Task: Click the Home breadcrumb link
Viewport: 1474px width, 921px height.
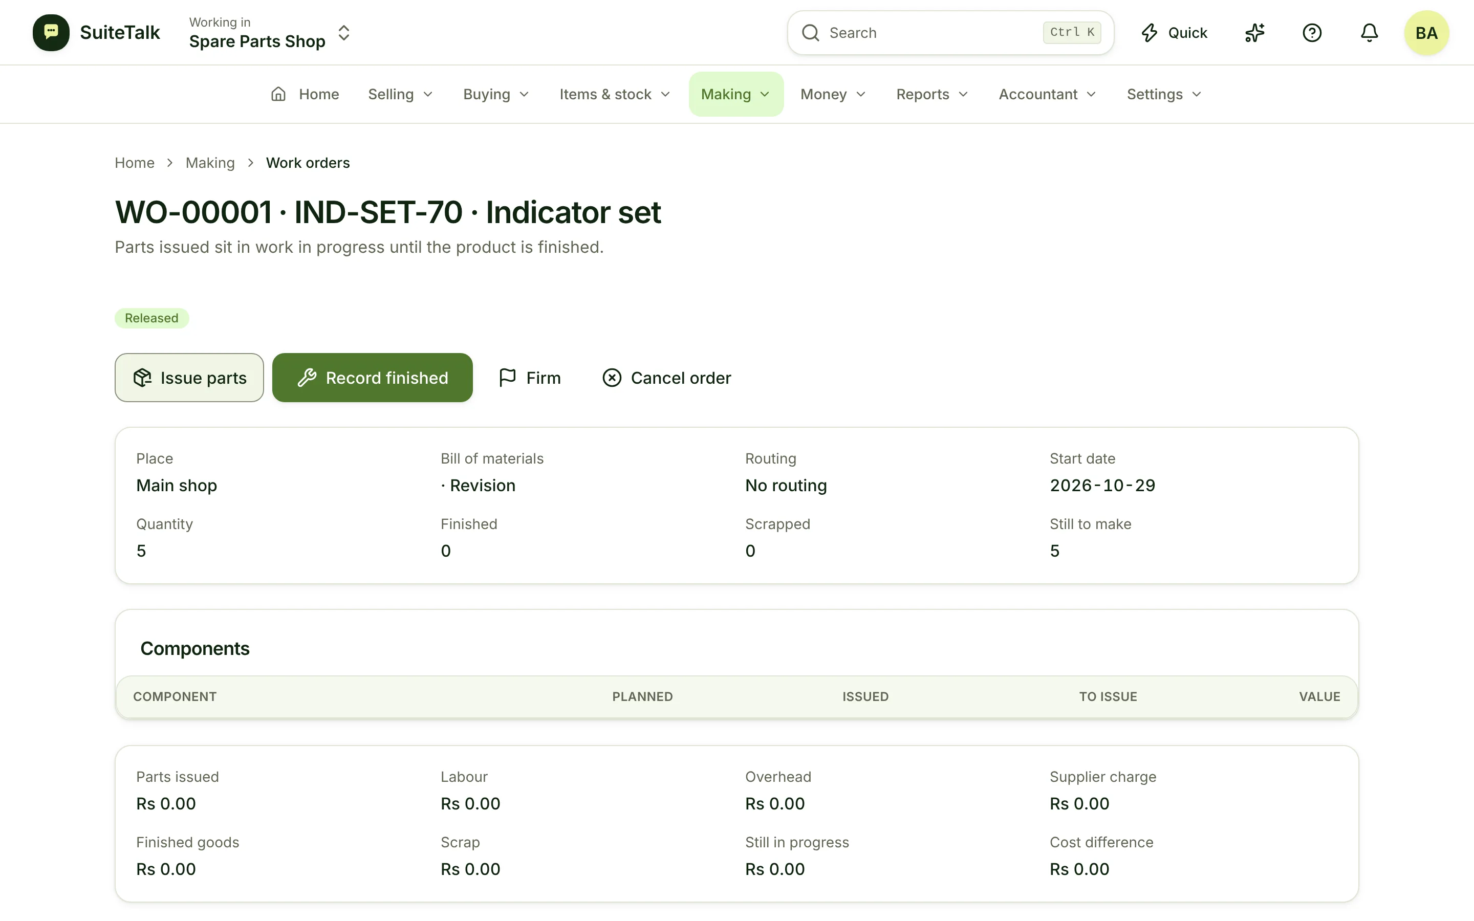Action: 135,163
